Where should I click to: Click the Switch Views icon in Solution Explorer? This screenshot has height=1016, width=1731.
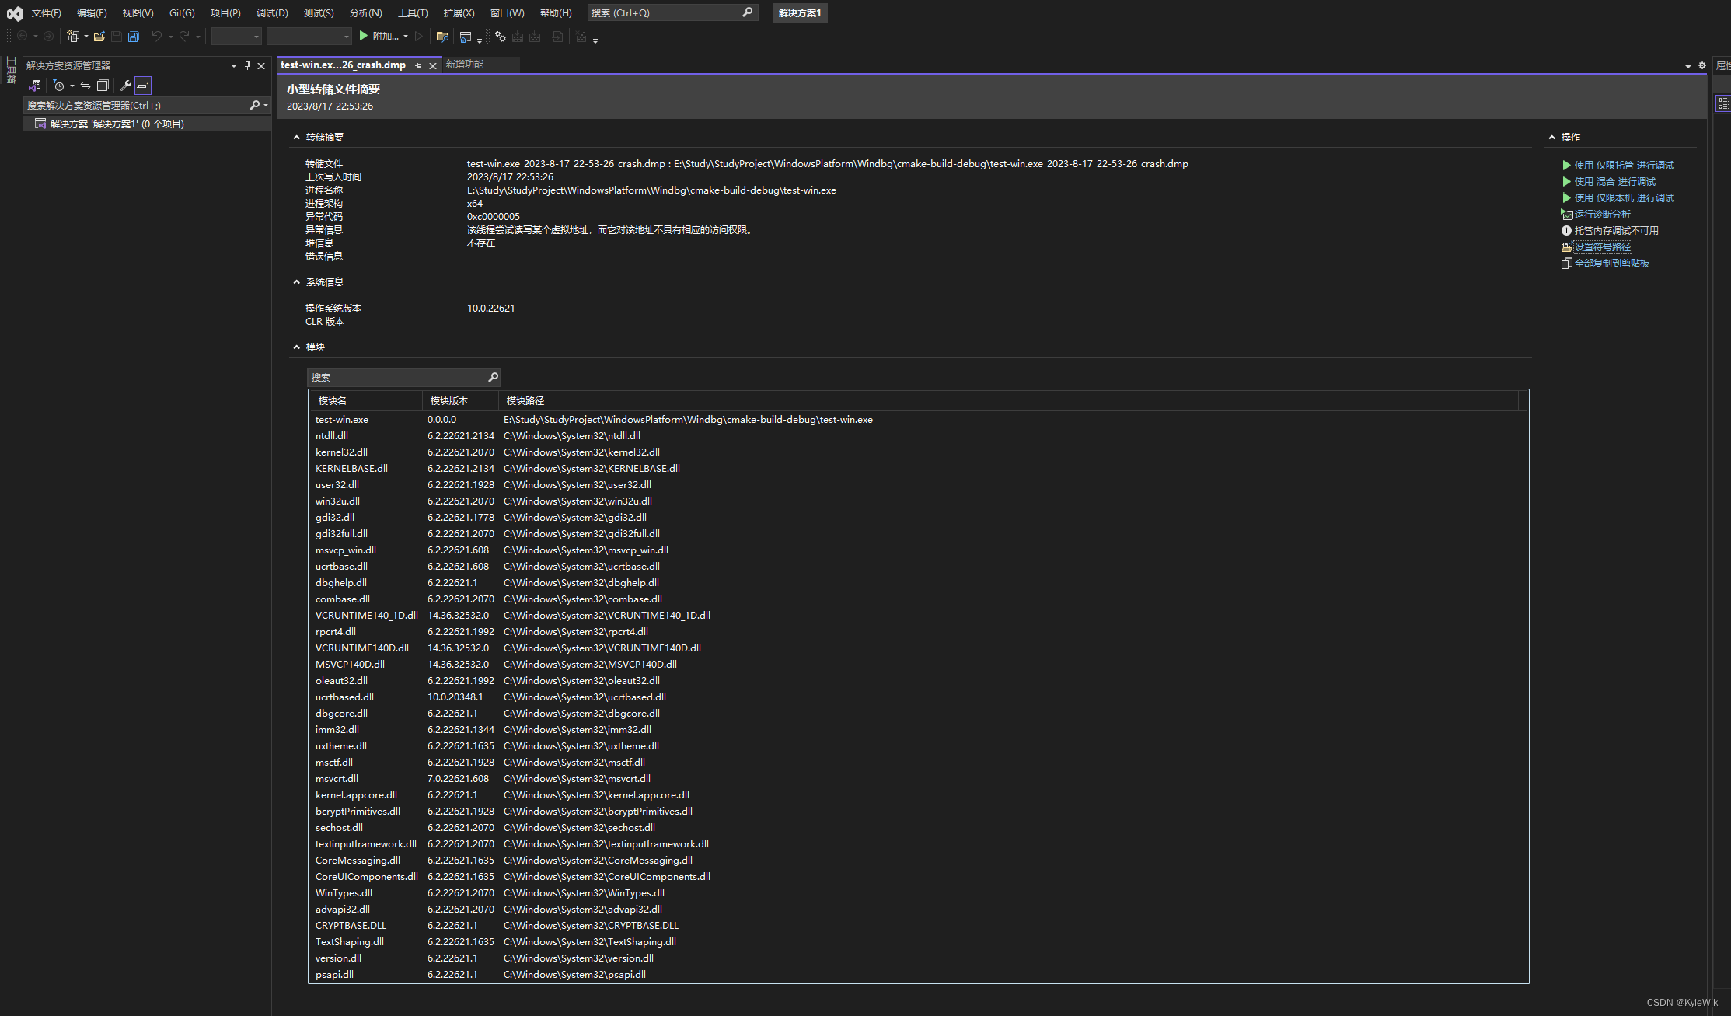(86, 86)
